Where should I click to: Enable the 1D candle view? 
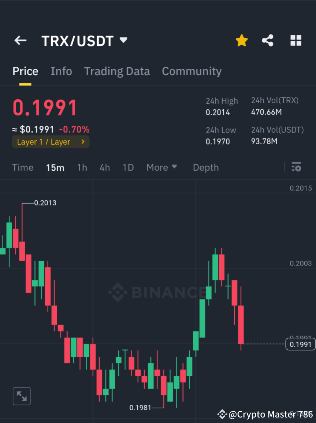point(128,167)
